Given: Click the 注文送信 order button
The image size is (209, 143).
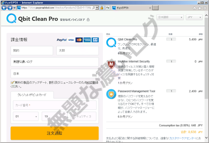Looking at the screenshot, I should pos(55,133).
